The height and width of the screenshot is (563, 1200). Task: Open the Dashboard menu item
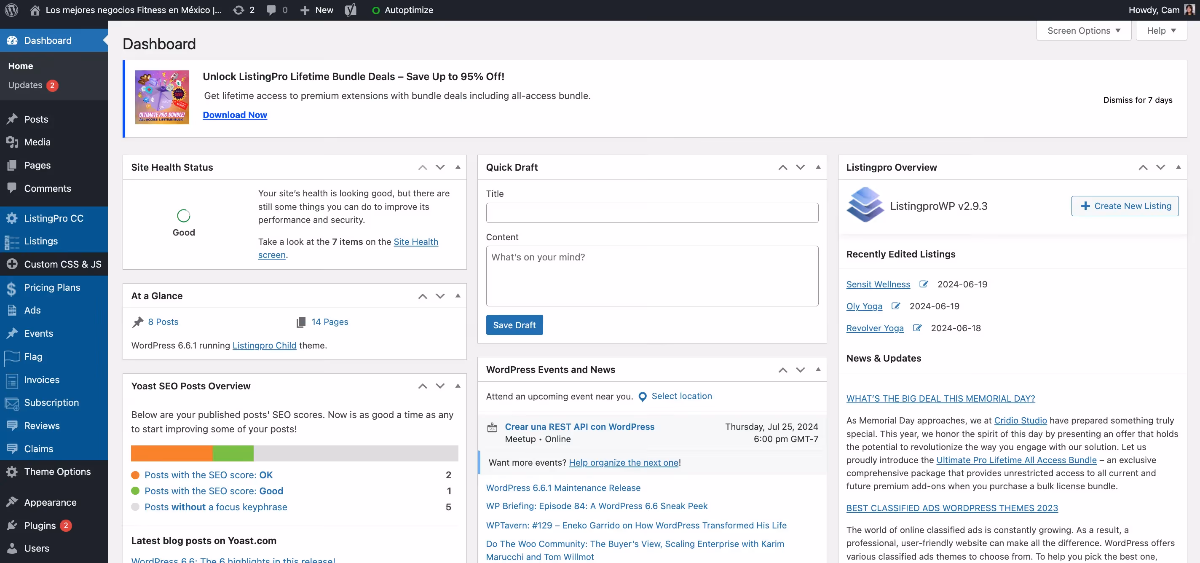tap(54, 40)
